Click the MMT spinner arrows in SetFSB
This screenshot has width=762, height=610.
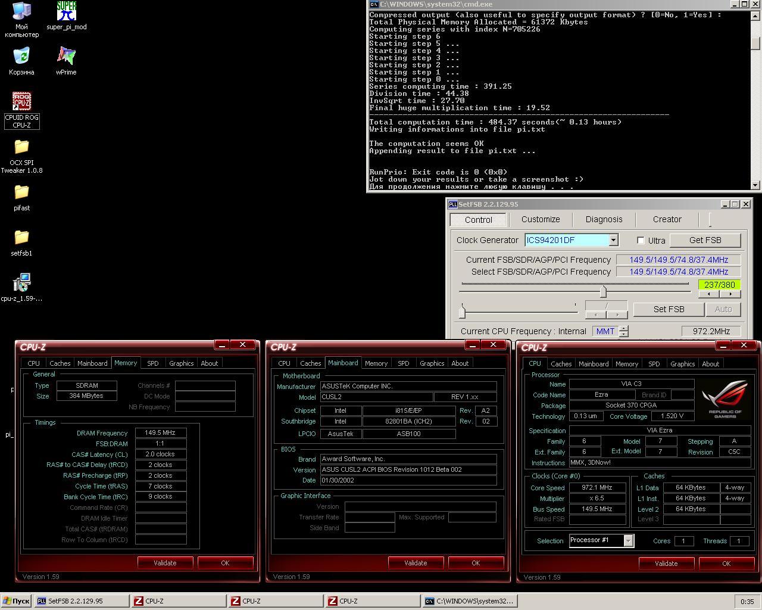pos(624,331)
